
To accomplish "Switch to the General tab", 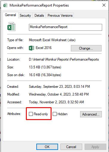I will coord(10,15).
